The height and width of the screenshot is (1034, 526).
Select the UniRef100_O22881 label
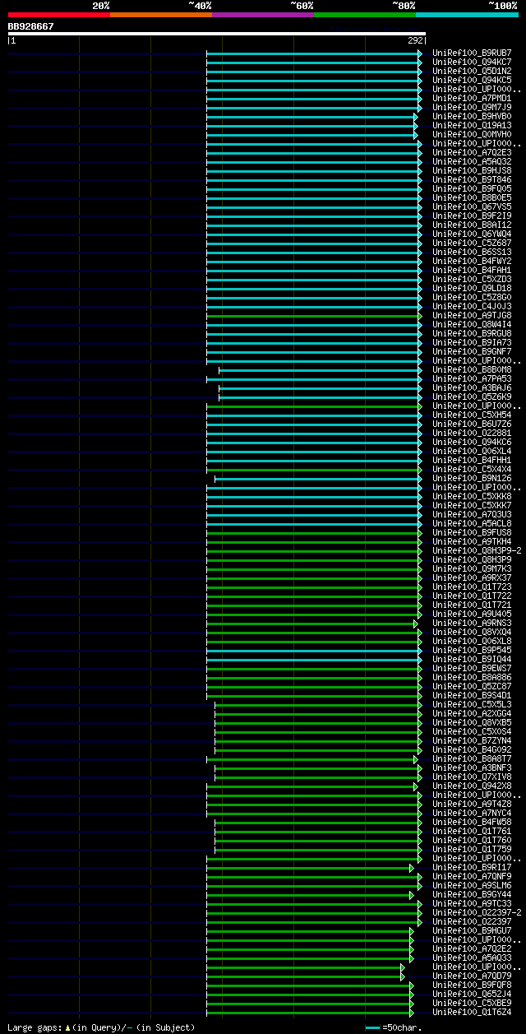tap(472, 433)
